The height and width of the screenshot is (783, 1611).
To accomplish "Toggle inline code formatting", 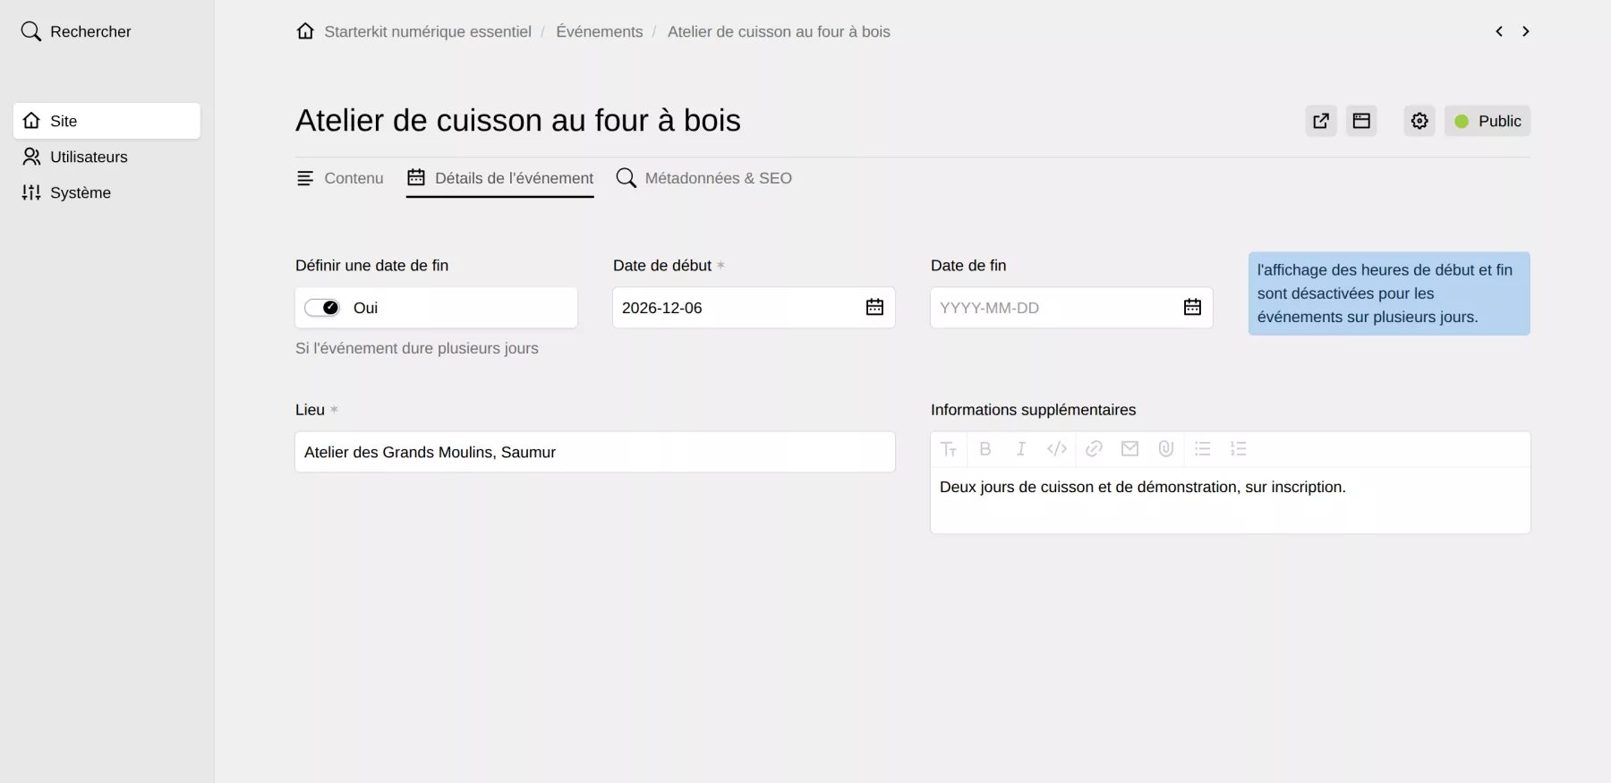I will [1057, 449].
